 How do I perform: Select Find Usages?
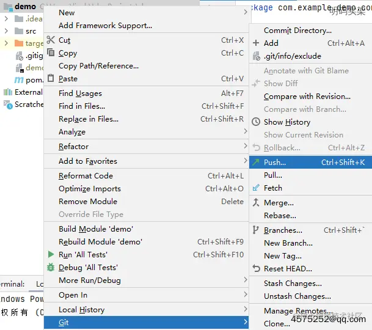(146, 94)
